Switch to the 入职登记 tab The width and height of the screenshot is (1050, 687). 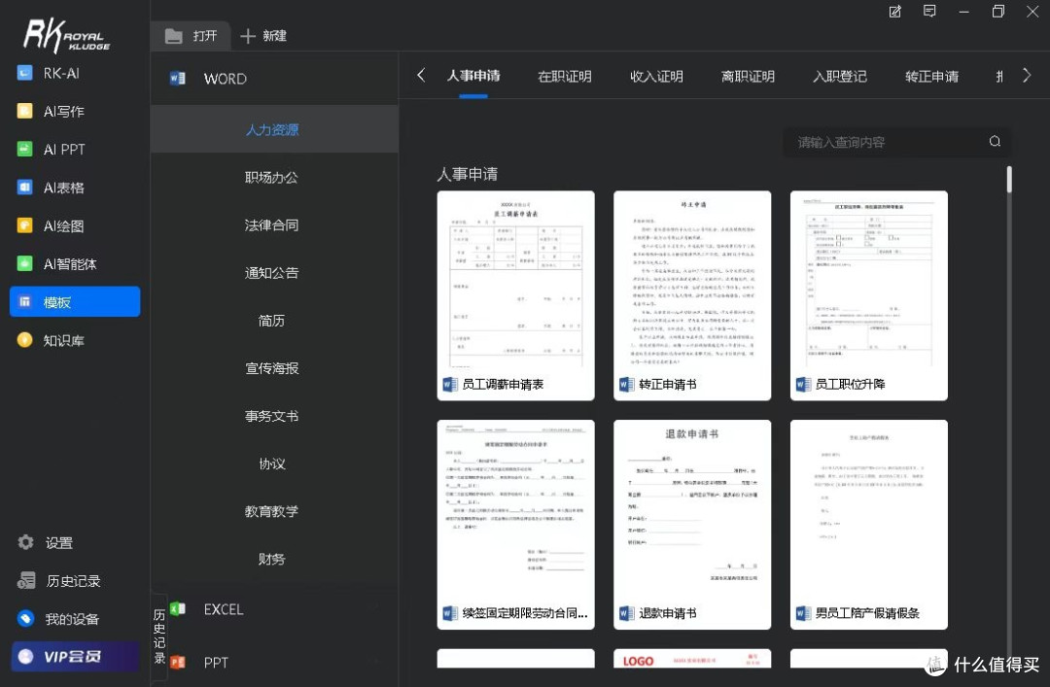coord(840,77)
